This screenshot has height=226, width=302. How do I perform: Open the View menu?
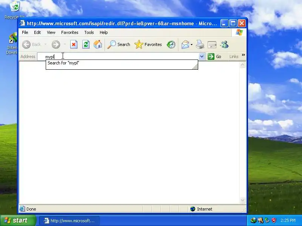point(51,32)
